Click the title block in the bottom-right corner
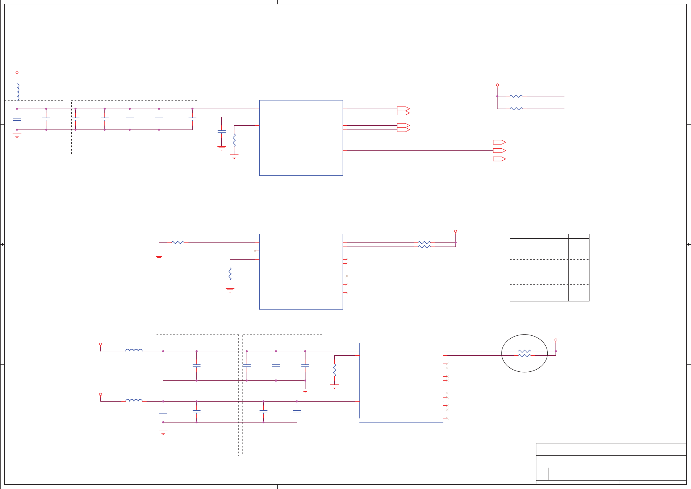The width and height of the screenshot is (691, 489). (611, 464)
